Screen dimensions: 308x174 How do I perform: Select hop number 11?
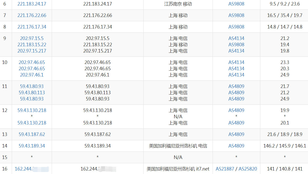4,86
